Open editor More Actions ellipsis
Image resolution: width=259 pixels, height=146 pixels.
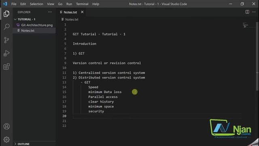[254, 12]
